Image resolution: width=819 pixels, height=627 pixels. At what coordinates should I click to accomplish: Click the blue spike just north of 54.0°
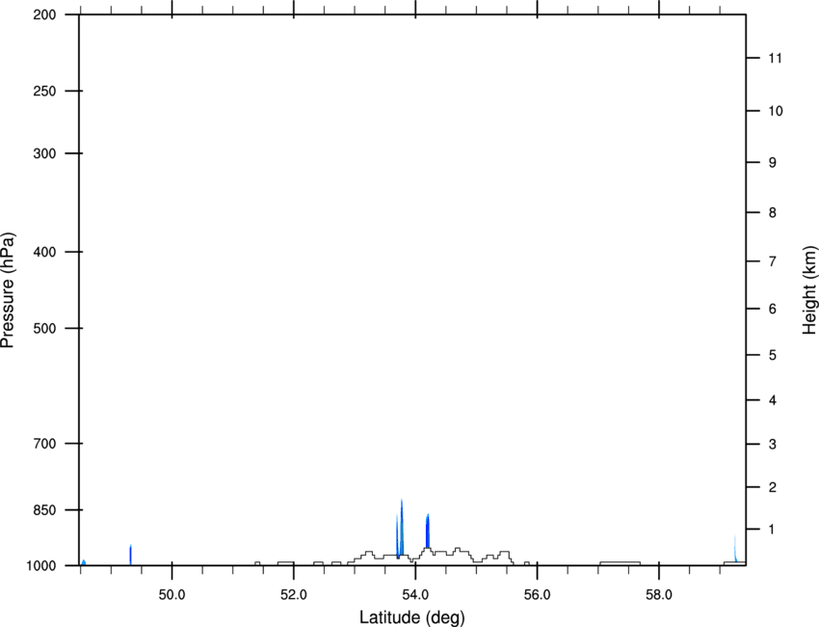point(427,531)
